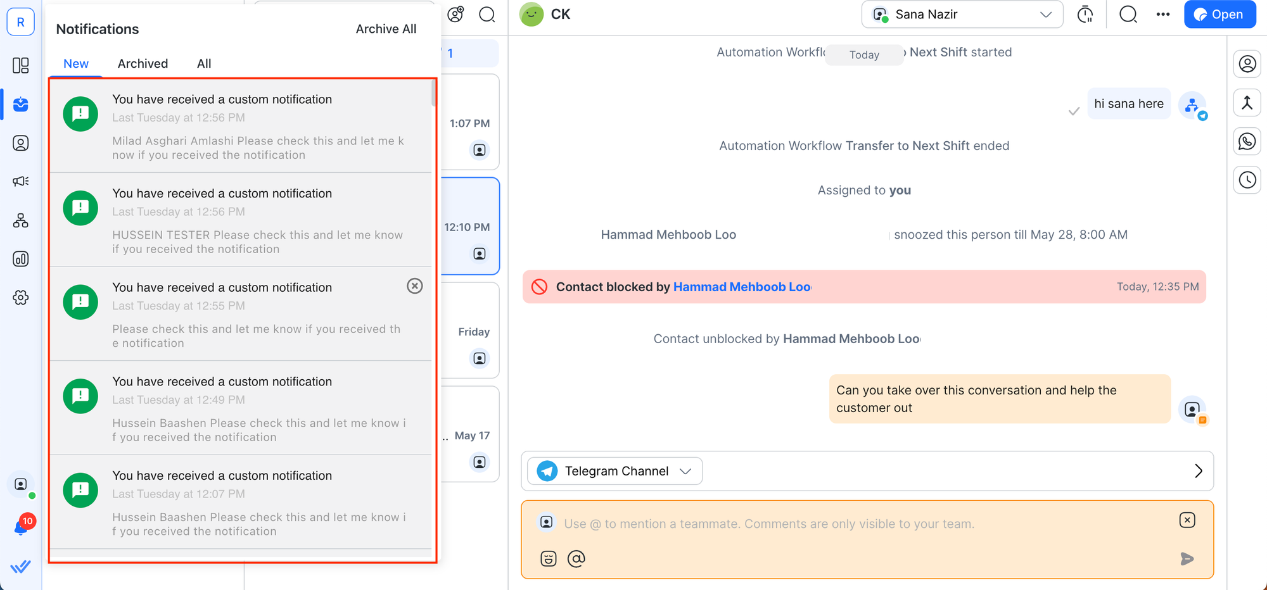1267x590 pixels.
Task: Open the Contacts icon in left sidebar
Action: coord(21,143)
